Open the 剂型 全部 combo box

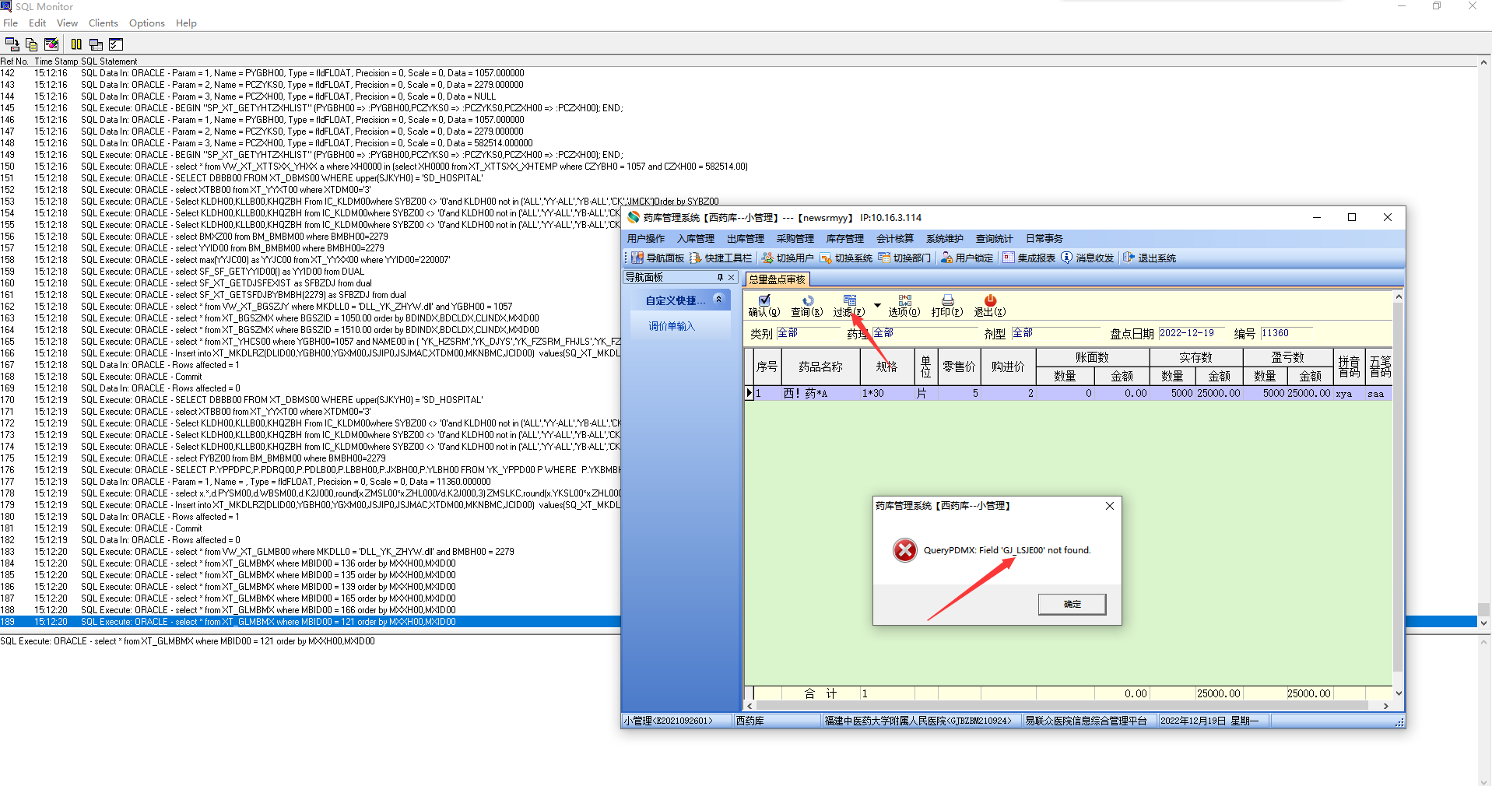(1056, 333)
